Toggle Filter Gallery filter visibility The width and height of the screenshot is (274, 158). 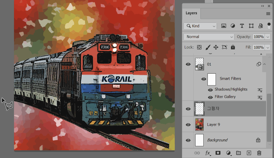210,97
